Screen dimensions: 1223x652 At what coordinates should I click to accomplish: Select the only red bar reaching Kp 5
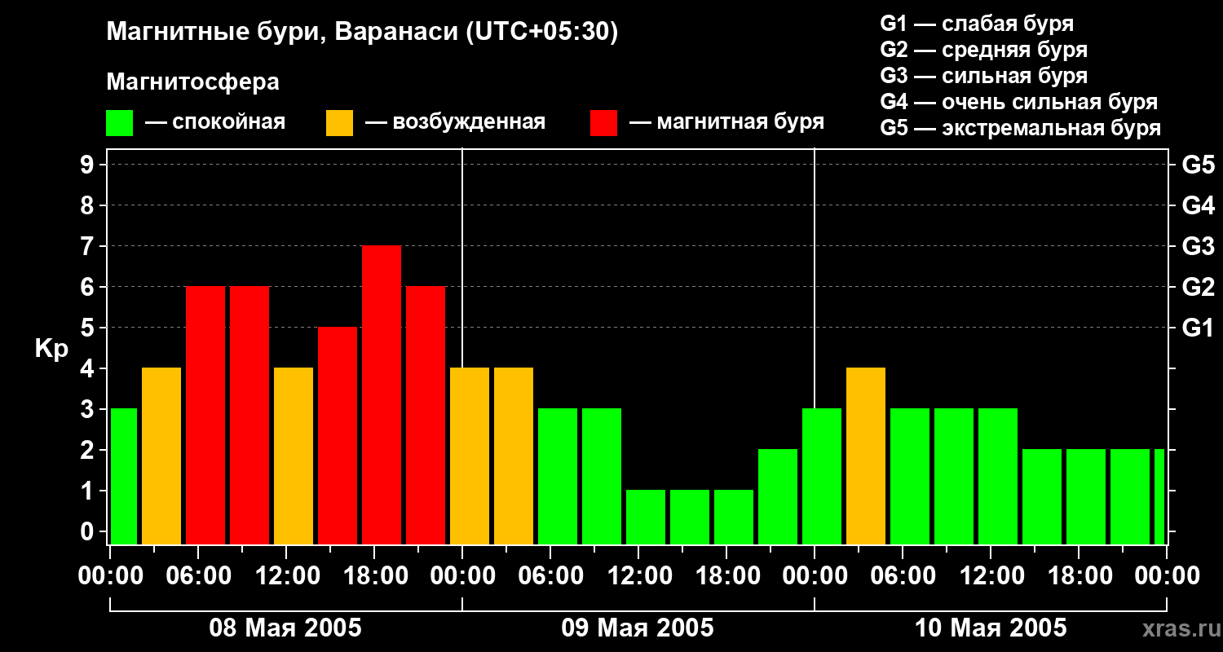[338, 435]
